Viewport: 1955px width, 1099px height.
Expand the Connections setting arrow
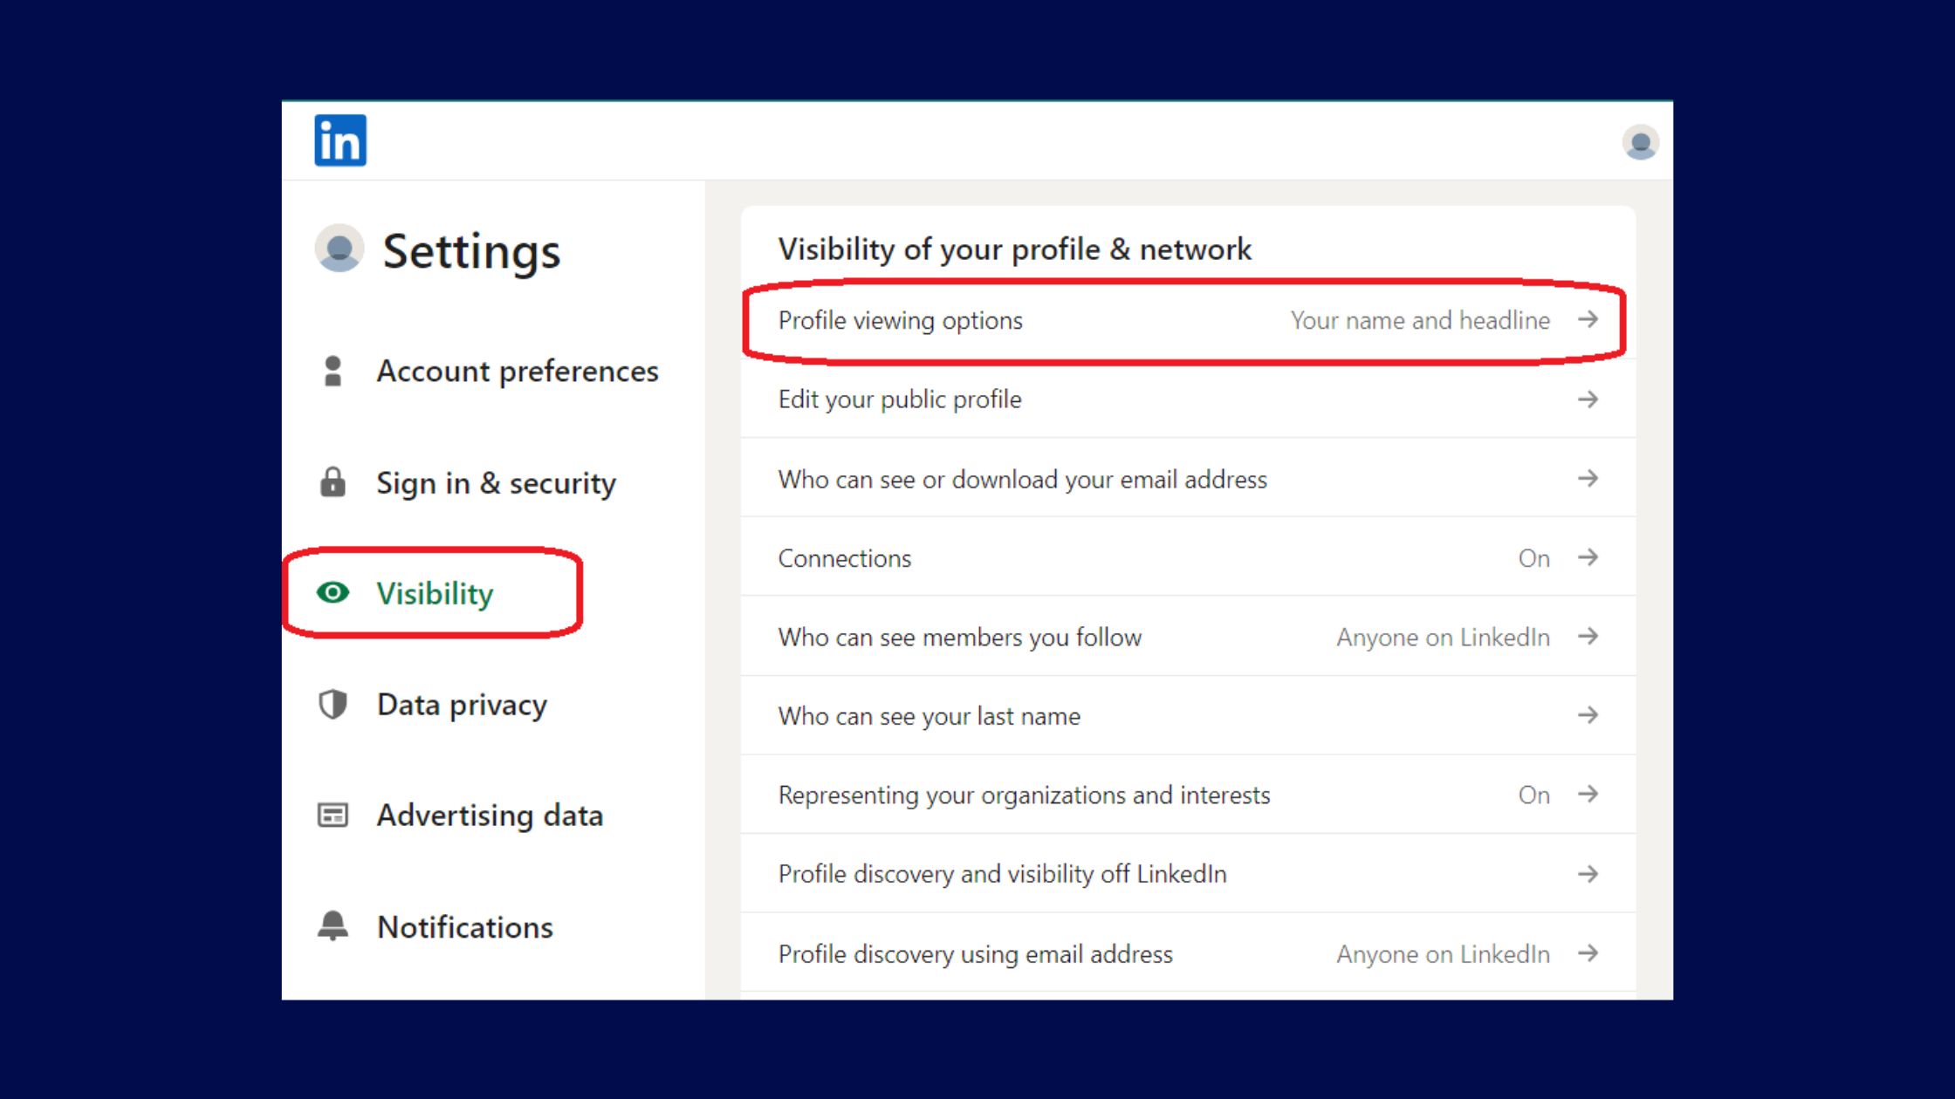pos(1590,557)
